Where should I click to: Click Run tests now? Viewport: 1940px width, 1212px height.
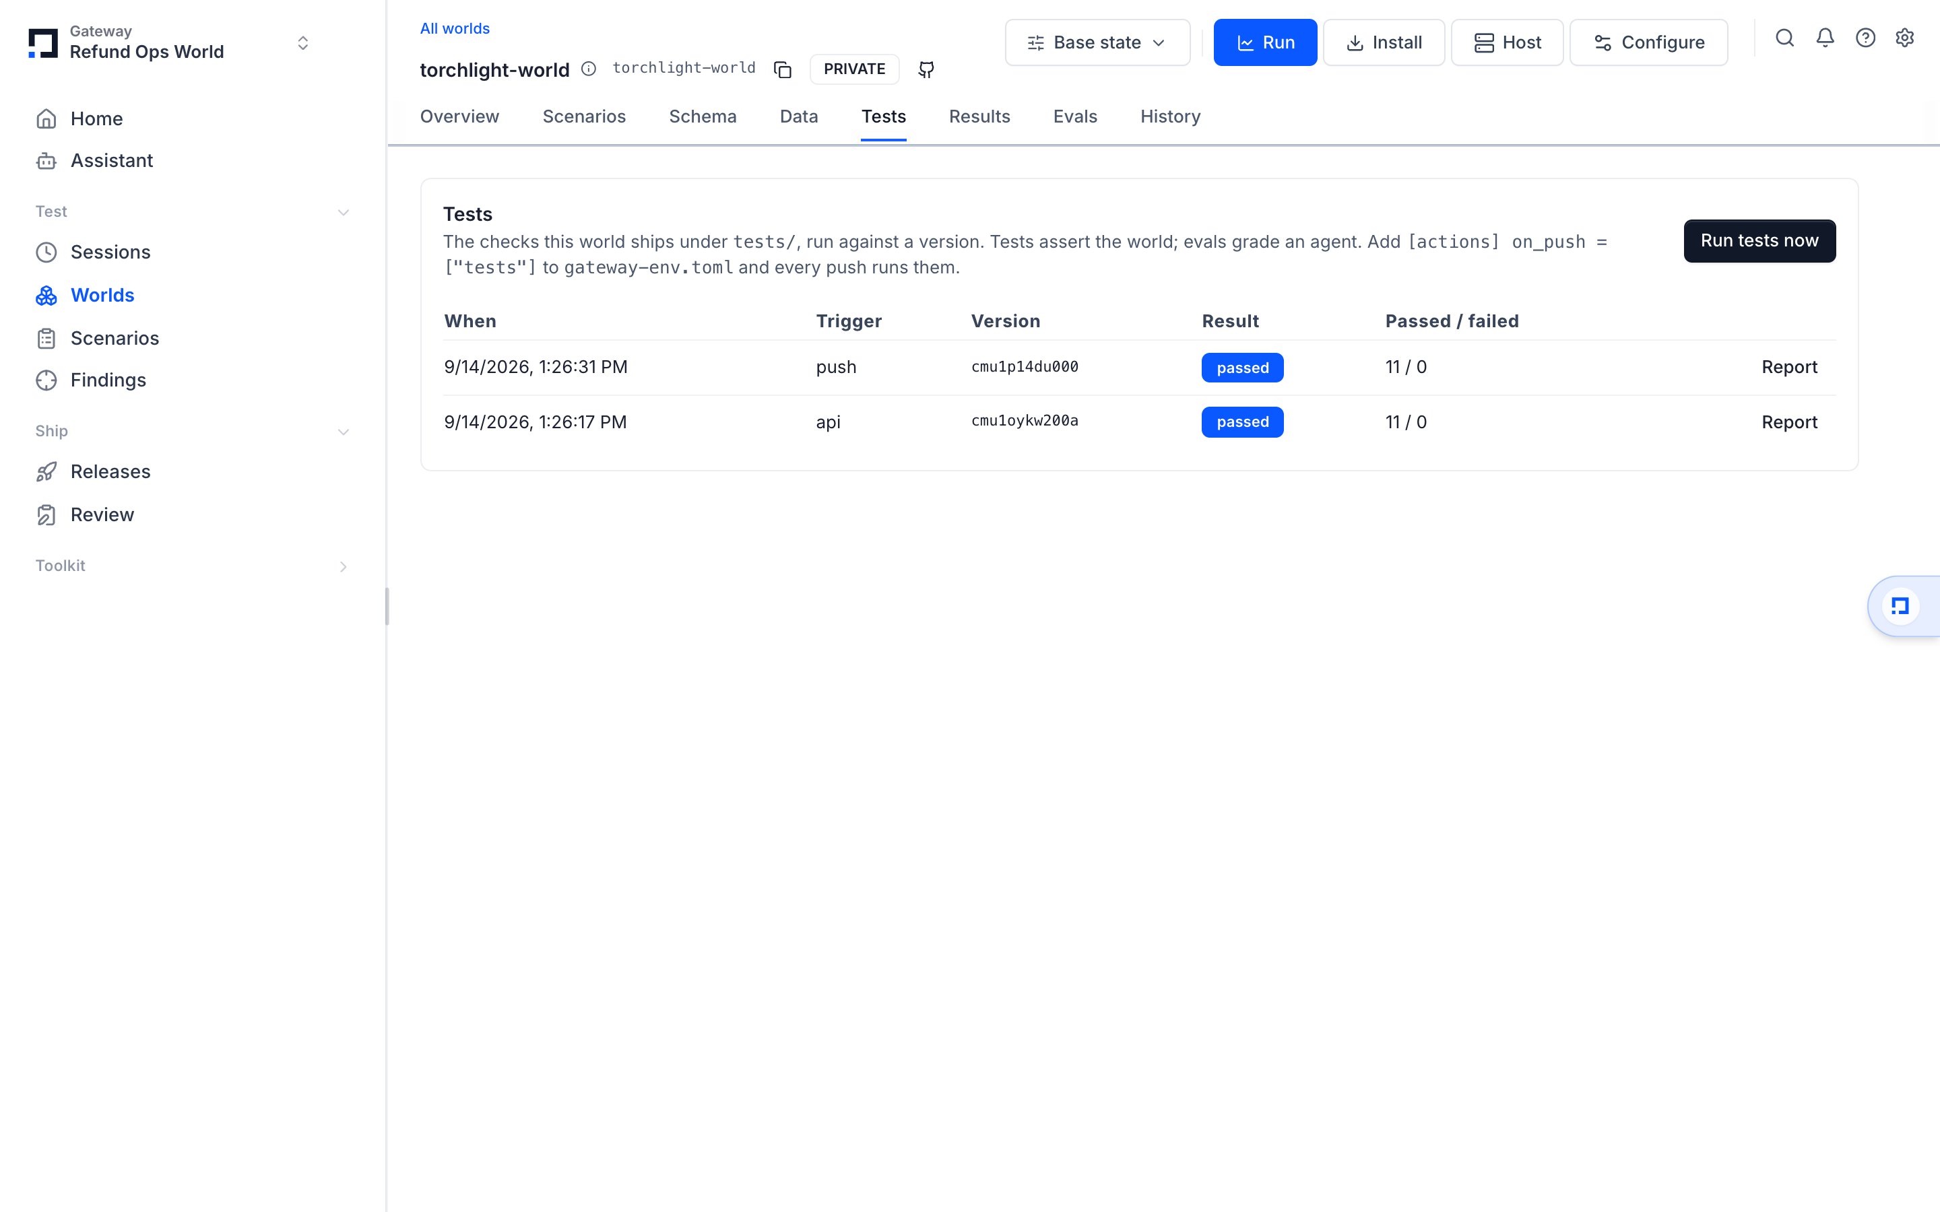(1759, 241)
